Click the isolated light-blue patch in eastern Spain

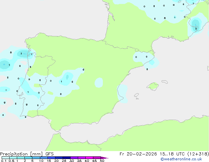tap(99, 83)
